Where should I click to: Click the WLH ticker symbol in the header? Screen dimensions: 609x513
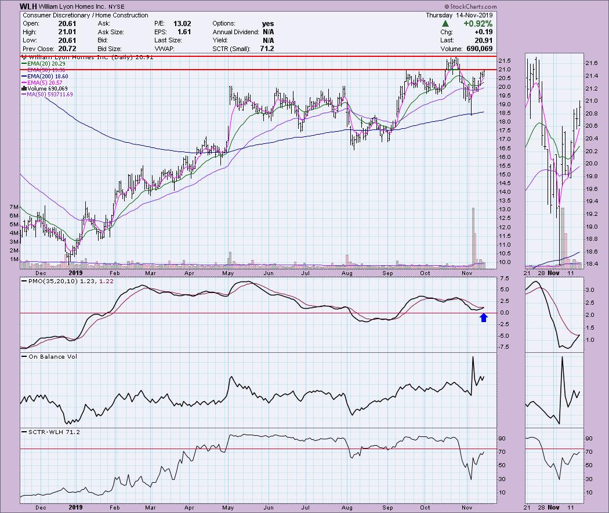pos(28,6)
